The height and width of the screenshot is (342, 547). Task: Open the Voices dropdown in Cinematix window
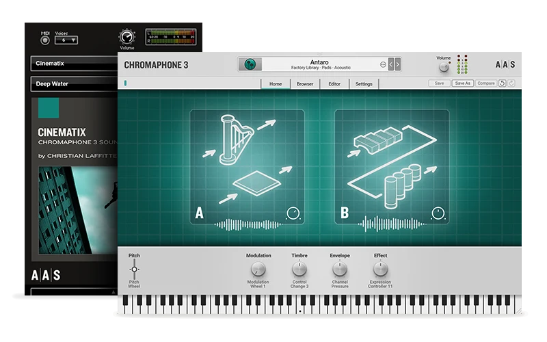pos(66,40)
